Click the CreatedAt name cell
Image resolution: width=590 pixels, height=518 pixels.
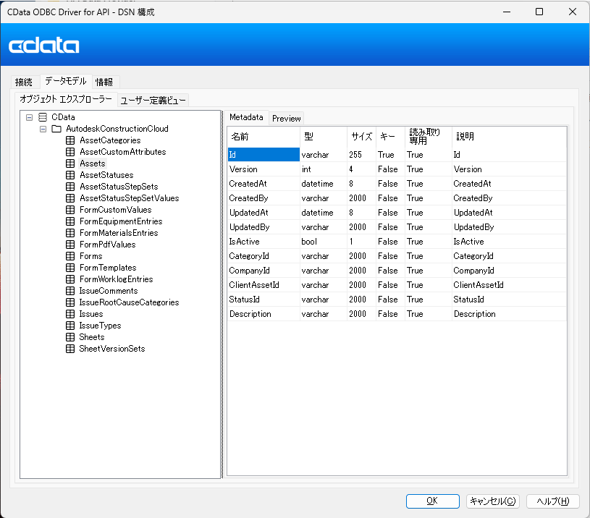pos(264,184)
